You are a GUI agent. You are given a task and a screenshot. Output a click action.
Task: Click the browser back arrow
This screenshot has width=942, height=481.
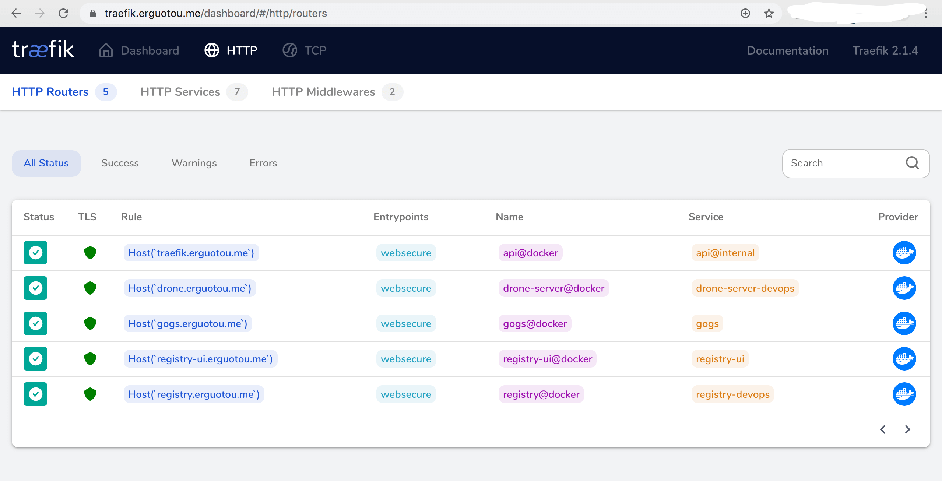coord(16,13)
